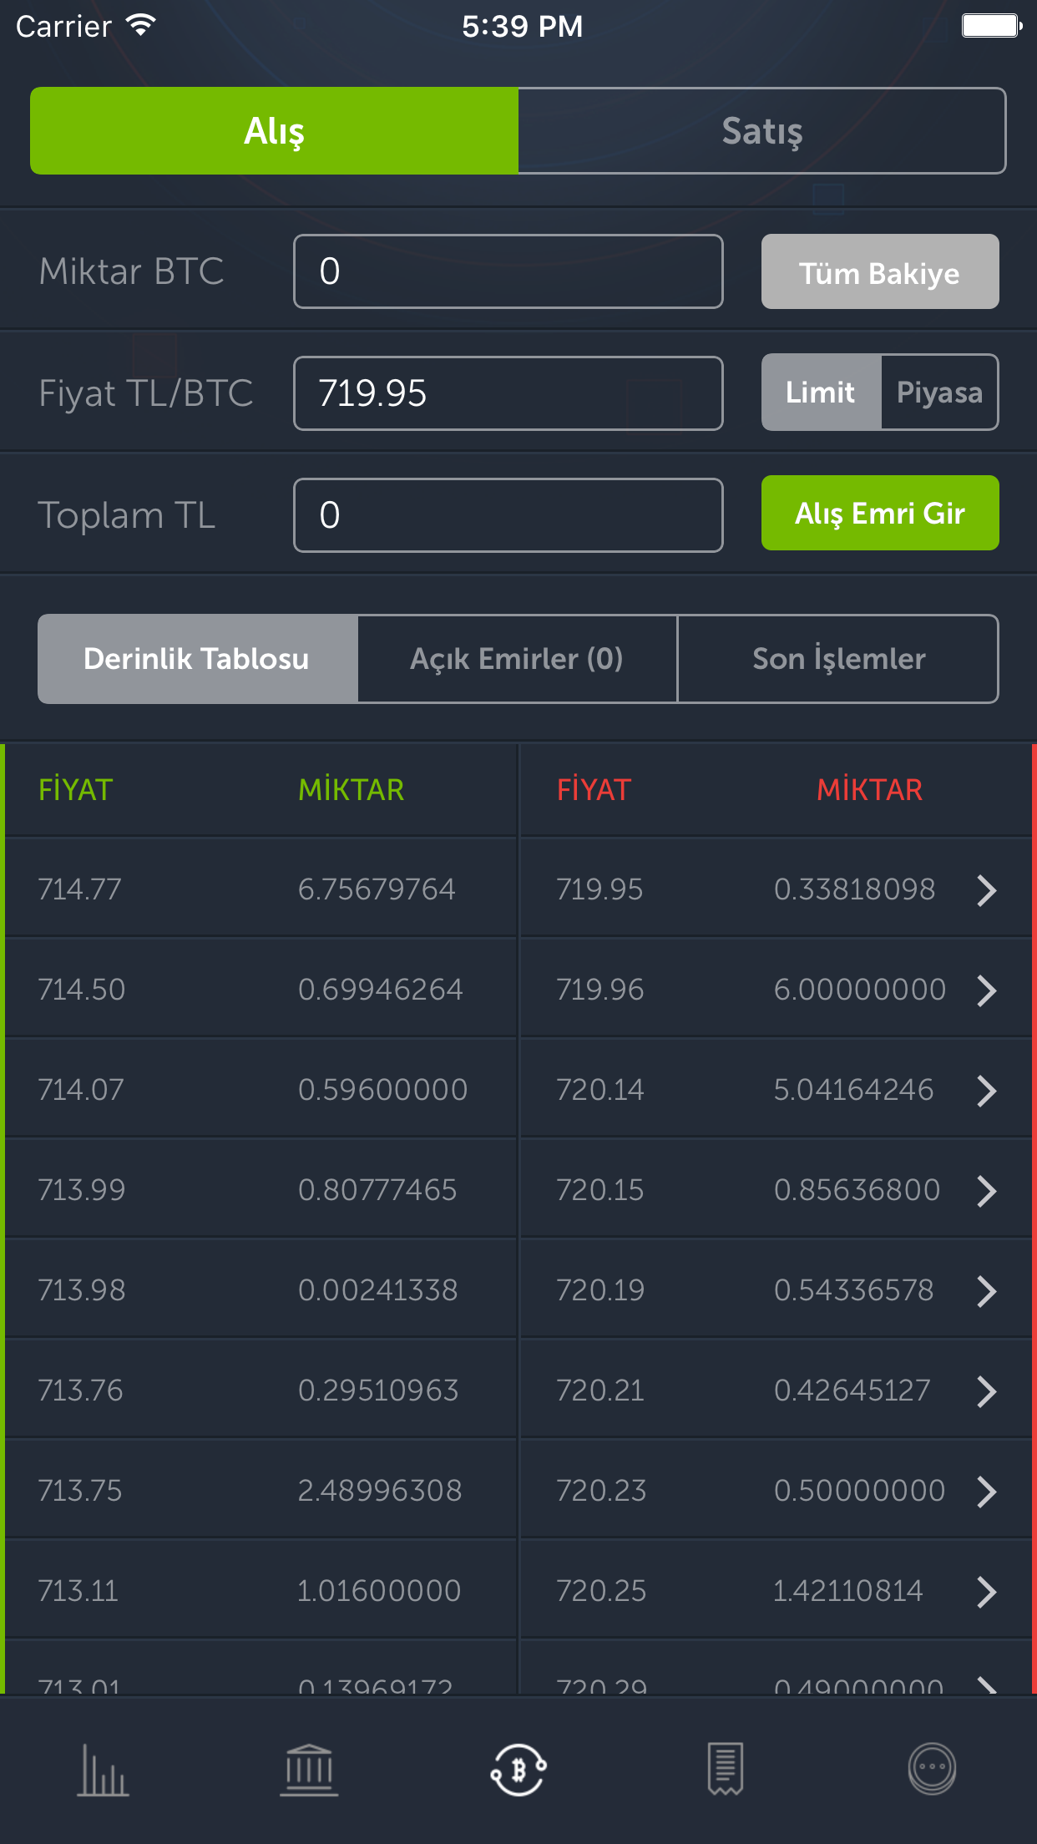1037x1844 pixels.
Task: Select bid price 714.77
Action: pyautogui.click(x=80, y=889)
